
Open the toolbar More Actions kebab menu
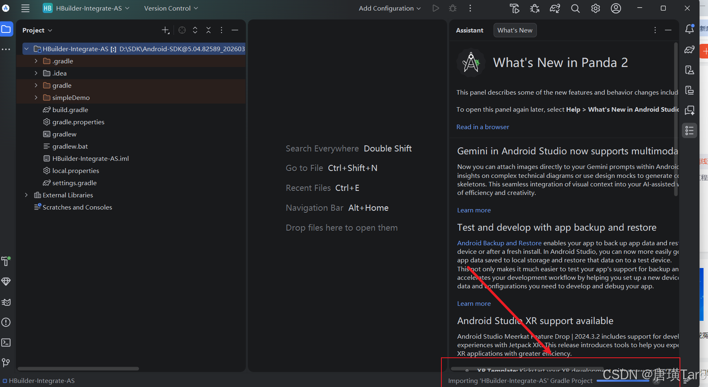tap(470, 8)
